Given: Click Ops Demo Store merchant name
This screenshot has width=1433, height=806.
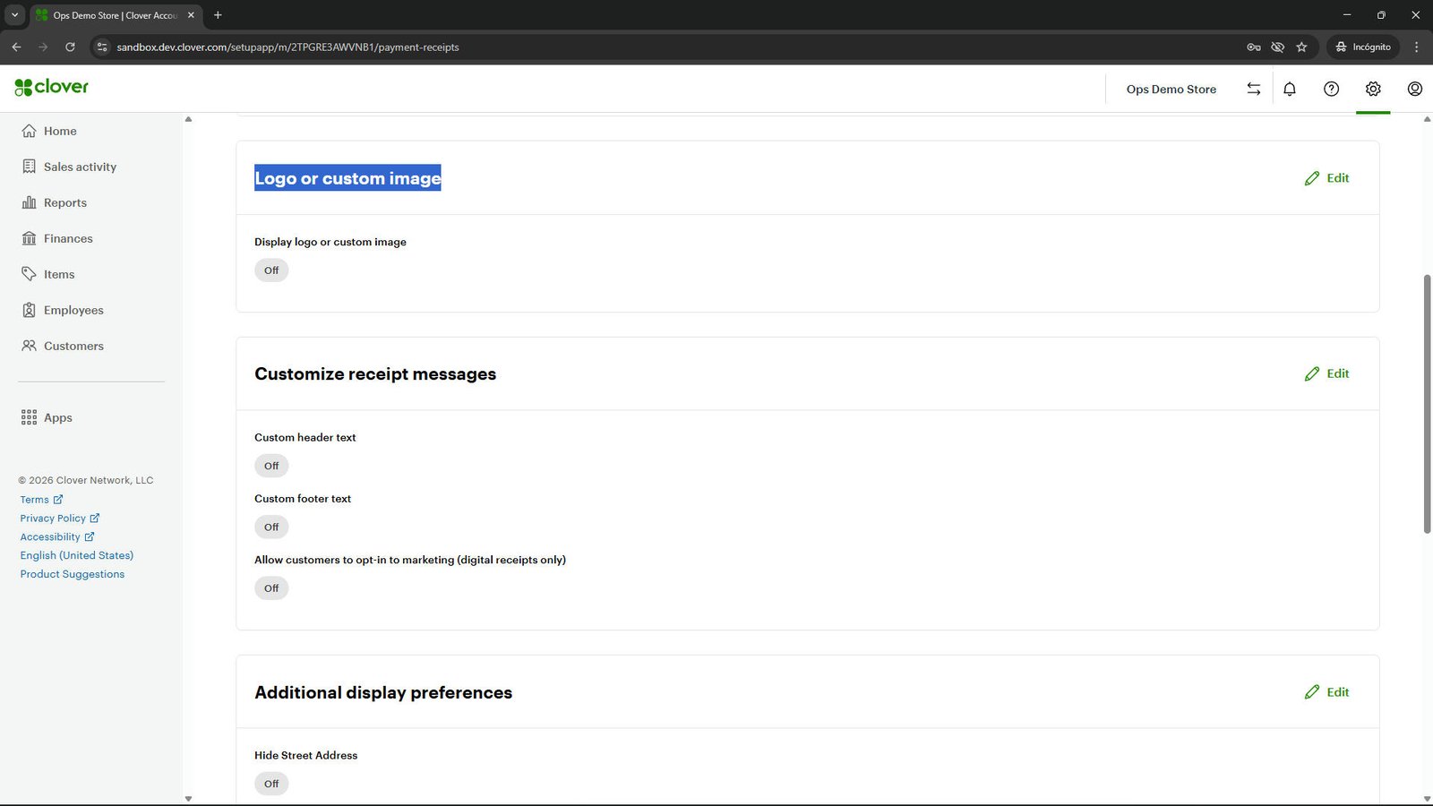Looking at the screenshot, I should (1171, 90).
